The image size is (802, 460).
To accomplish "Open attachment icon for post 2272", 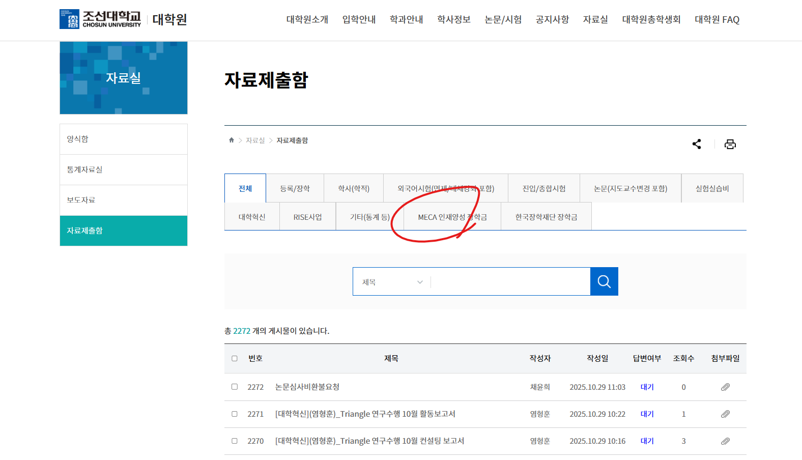I will (x=725, y=387).
